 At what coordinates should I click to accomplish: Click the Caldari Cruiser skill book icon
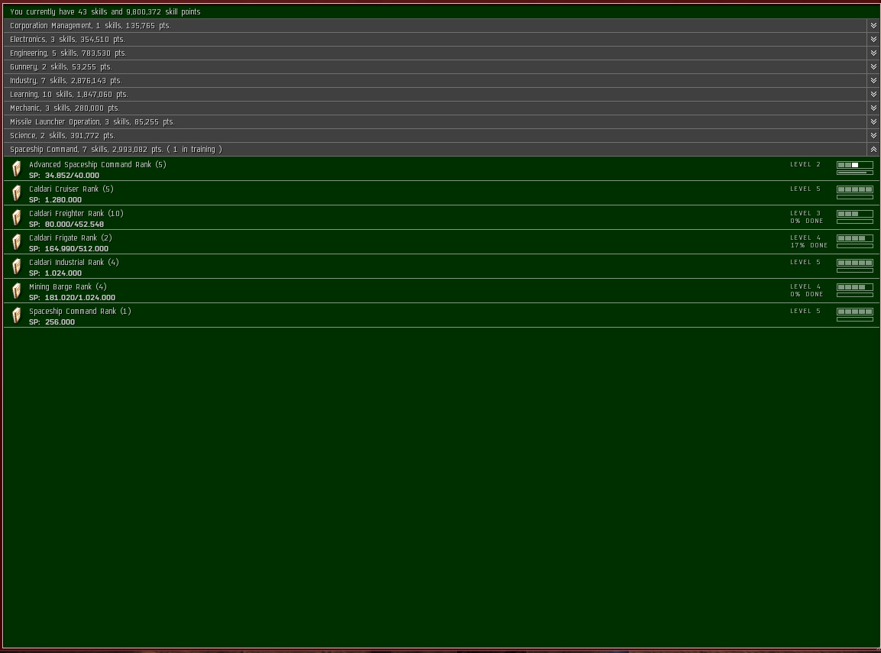pyautogui.click(x=17, y=193)
